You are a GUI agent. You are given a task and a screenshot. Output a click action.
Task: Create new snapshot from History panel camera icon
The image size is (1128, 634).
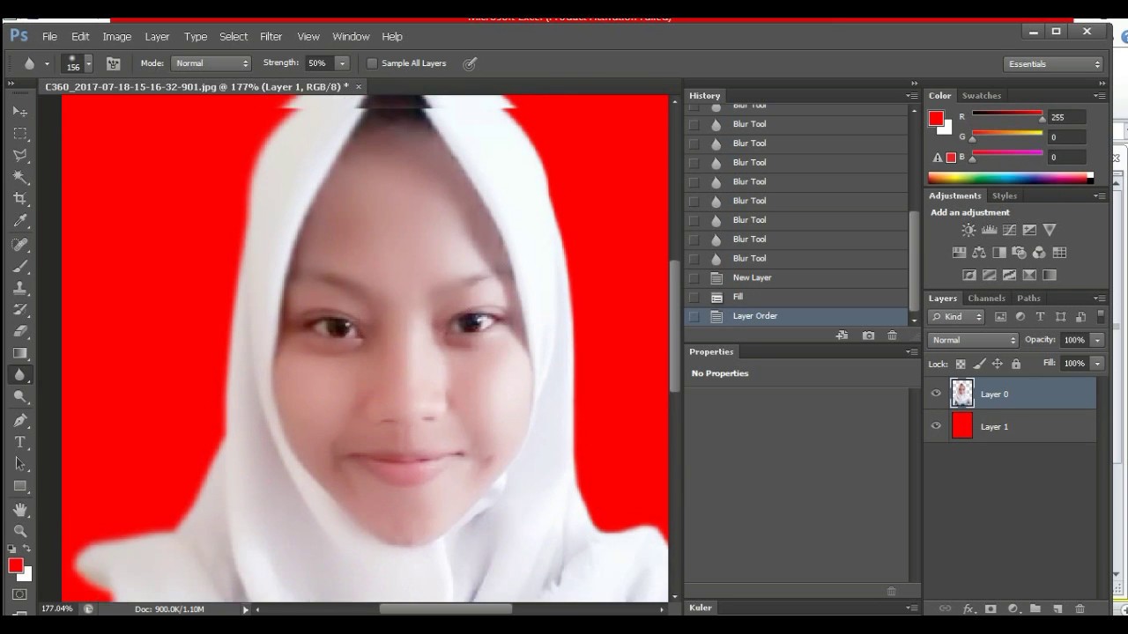[868, 335]
